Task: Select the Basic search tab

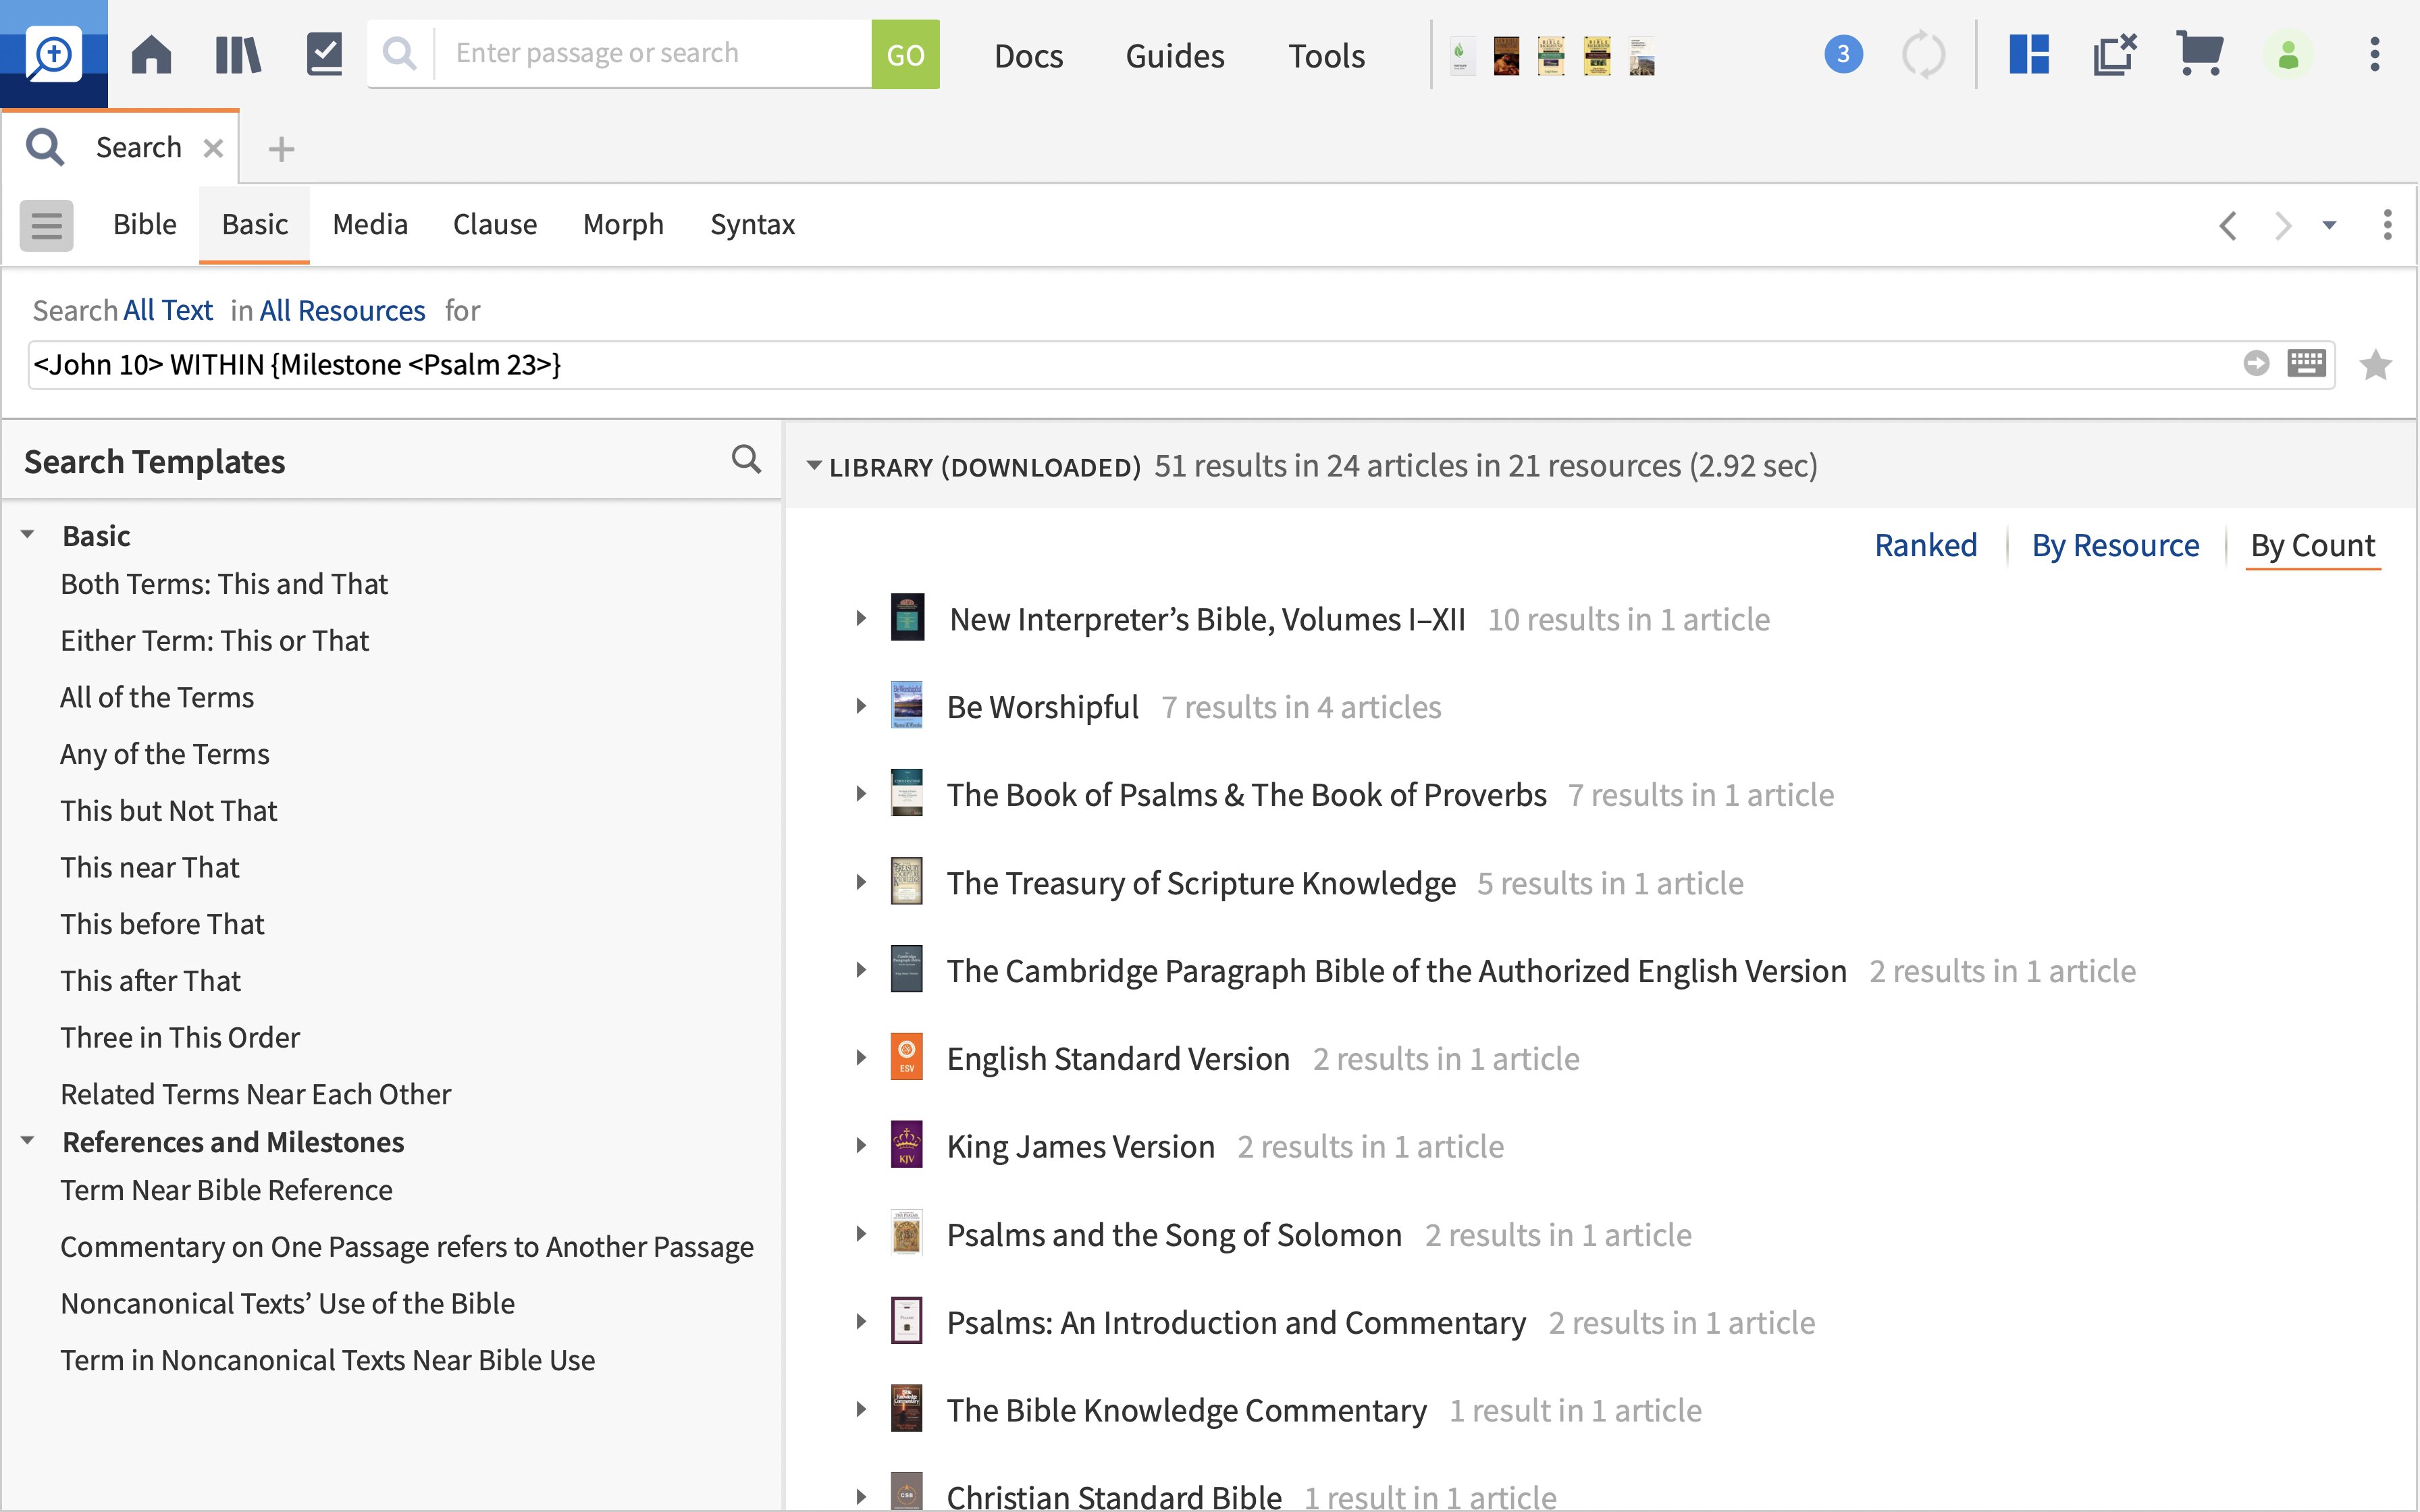Action: coord(255,225)
